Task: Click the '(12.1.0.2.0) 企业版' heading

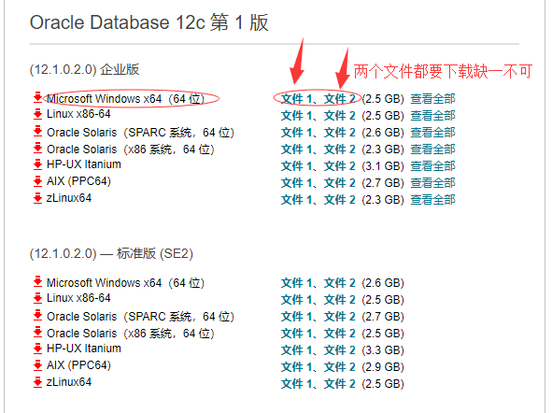Action: [x=84, y=69]
